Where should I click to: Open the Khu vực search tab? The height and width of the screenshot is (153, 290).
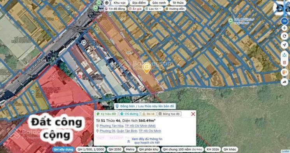pos(120,3)
